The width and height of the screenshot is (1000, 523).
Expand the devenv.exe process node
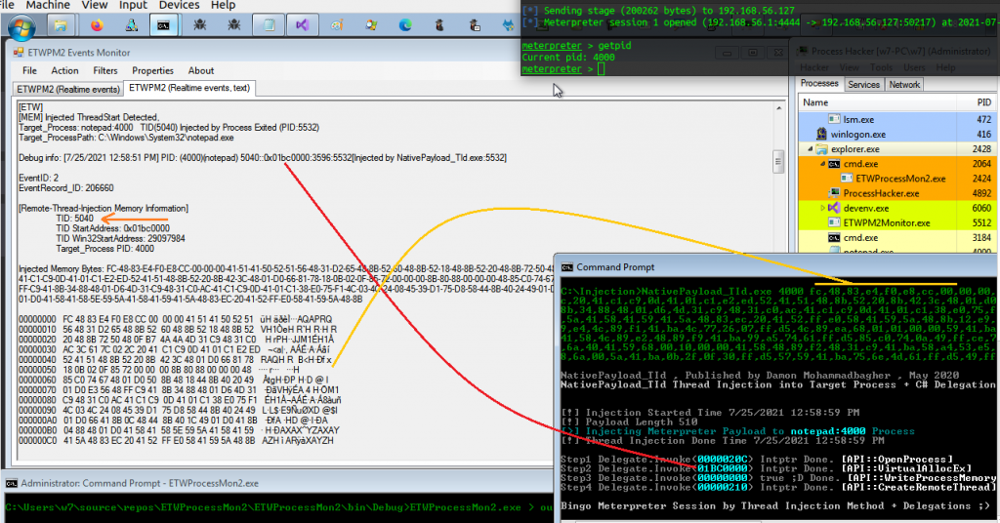(x=822, y=208)
